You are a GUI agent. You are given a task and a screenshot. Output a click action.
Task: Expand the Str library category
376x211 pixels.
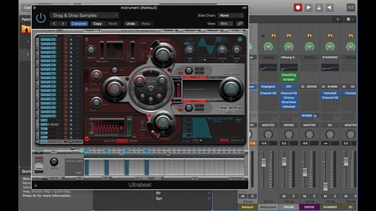[x=183, y=193]
